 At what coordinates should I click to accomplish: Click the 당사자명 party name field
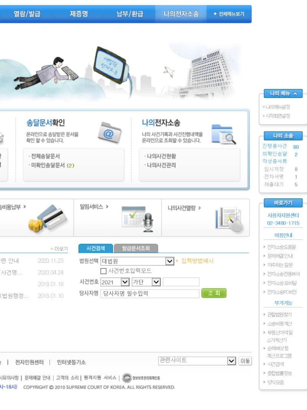[150, 293]
